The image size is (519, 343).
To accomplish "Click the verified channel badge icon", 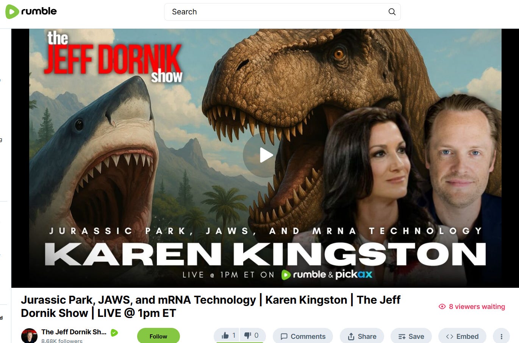I will (114, 333).
